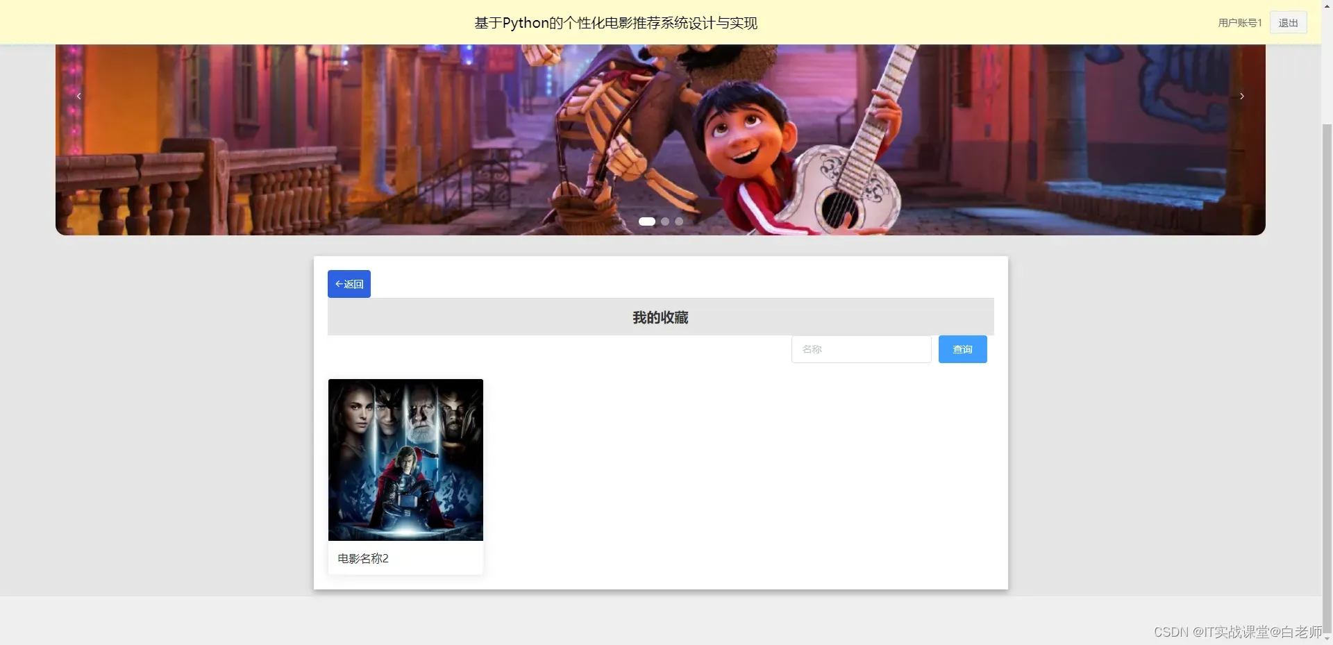The image size is (1333, 645).
Task: Click the 返回 back button
Action: pos(349,284)
